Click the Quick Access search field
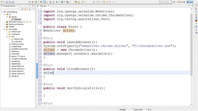The height and width of the screenshot is (111, 198). point(165,2)
